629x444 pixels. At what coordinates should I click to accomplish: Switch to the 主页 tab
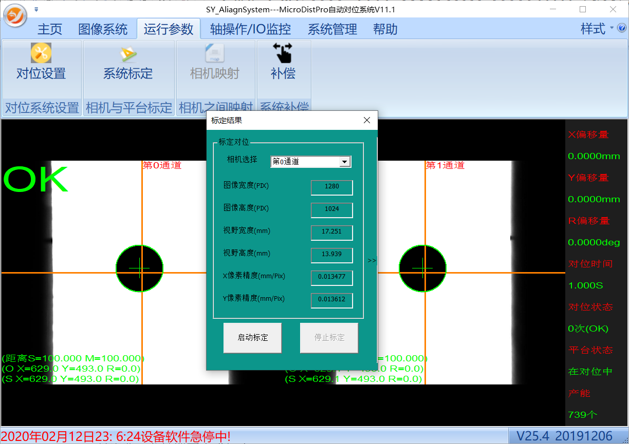pos(50,29)
